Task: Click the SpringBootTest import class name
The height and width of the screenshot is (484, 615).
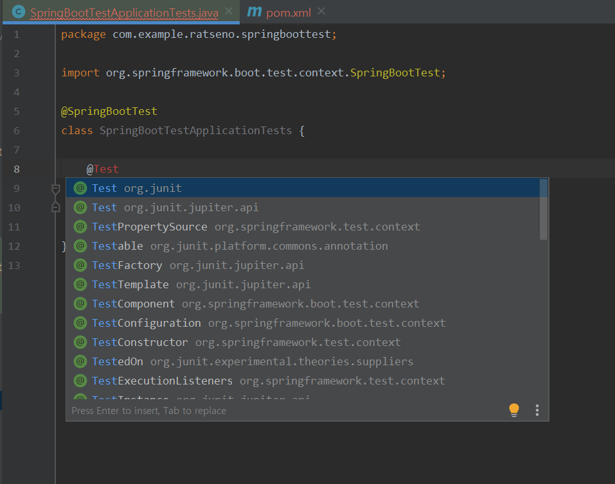Action: coord(395,73)
